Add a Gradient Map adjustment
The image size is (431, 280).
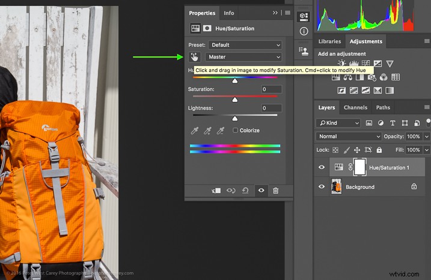pos(390,90)
